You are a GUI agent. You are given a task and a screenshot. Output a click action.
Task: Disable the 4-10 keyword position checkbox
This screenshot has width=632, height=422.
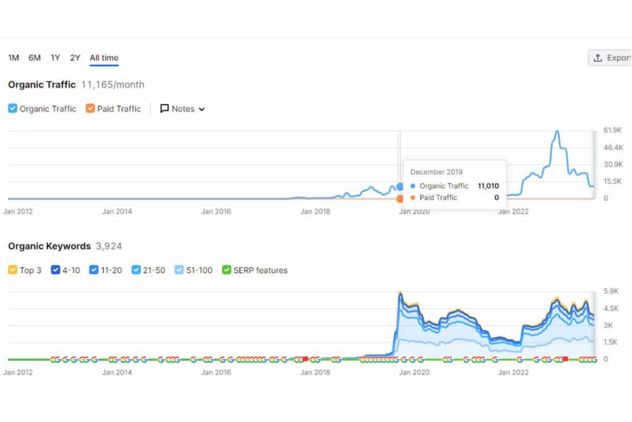tap(56, 270)
